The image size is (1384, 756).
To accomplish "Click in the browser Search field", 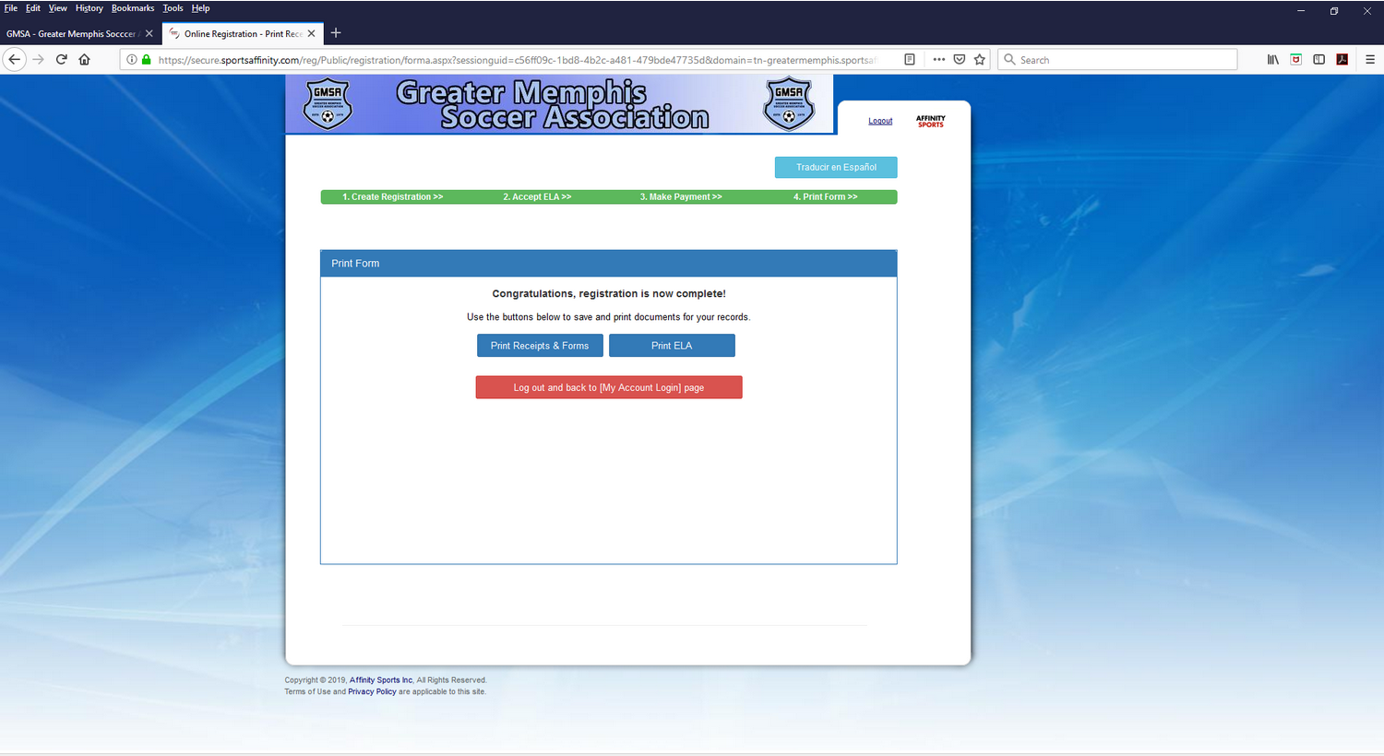I will click(x=1121, y=60).
